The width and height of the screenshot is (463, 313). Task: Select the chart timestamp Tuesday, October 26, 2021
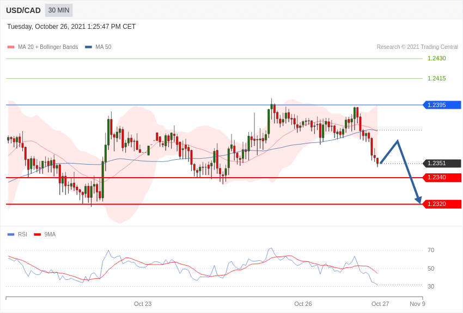click(x=71, y=27)
